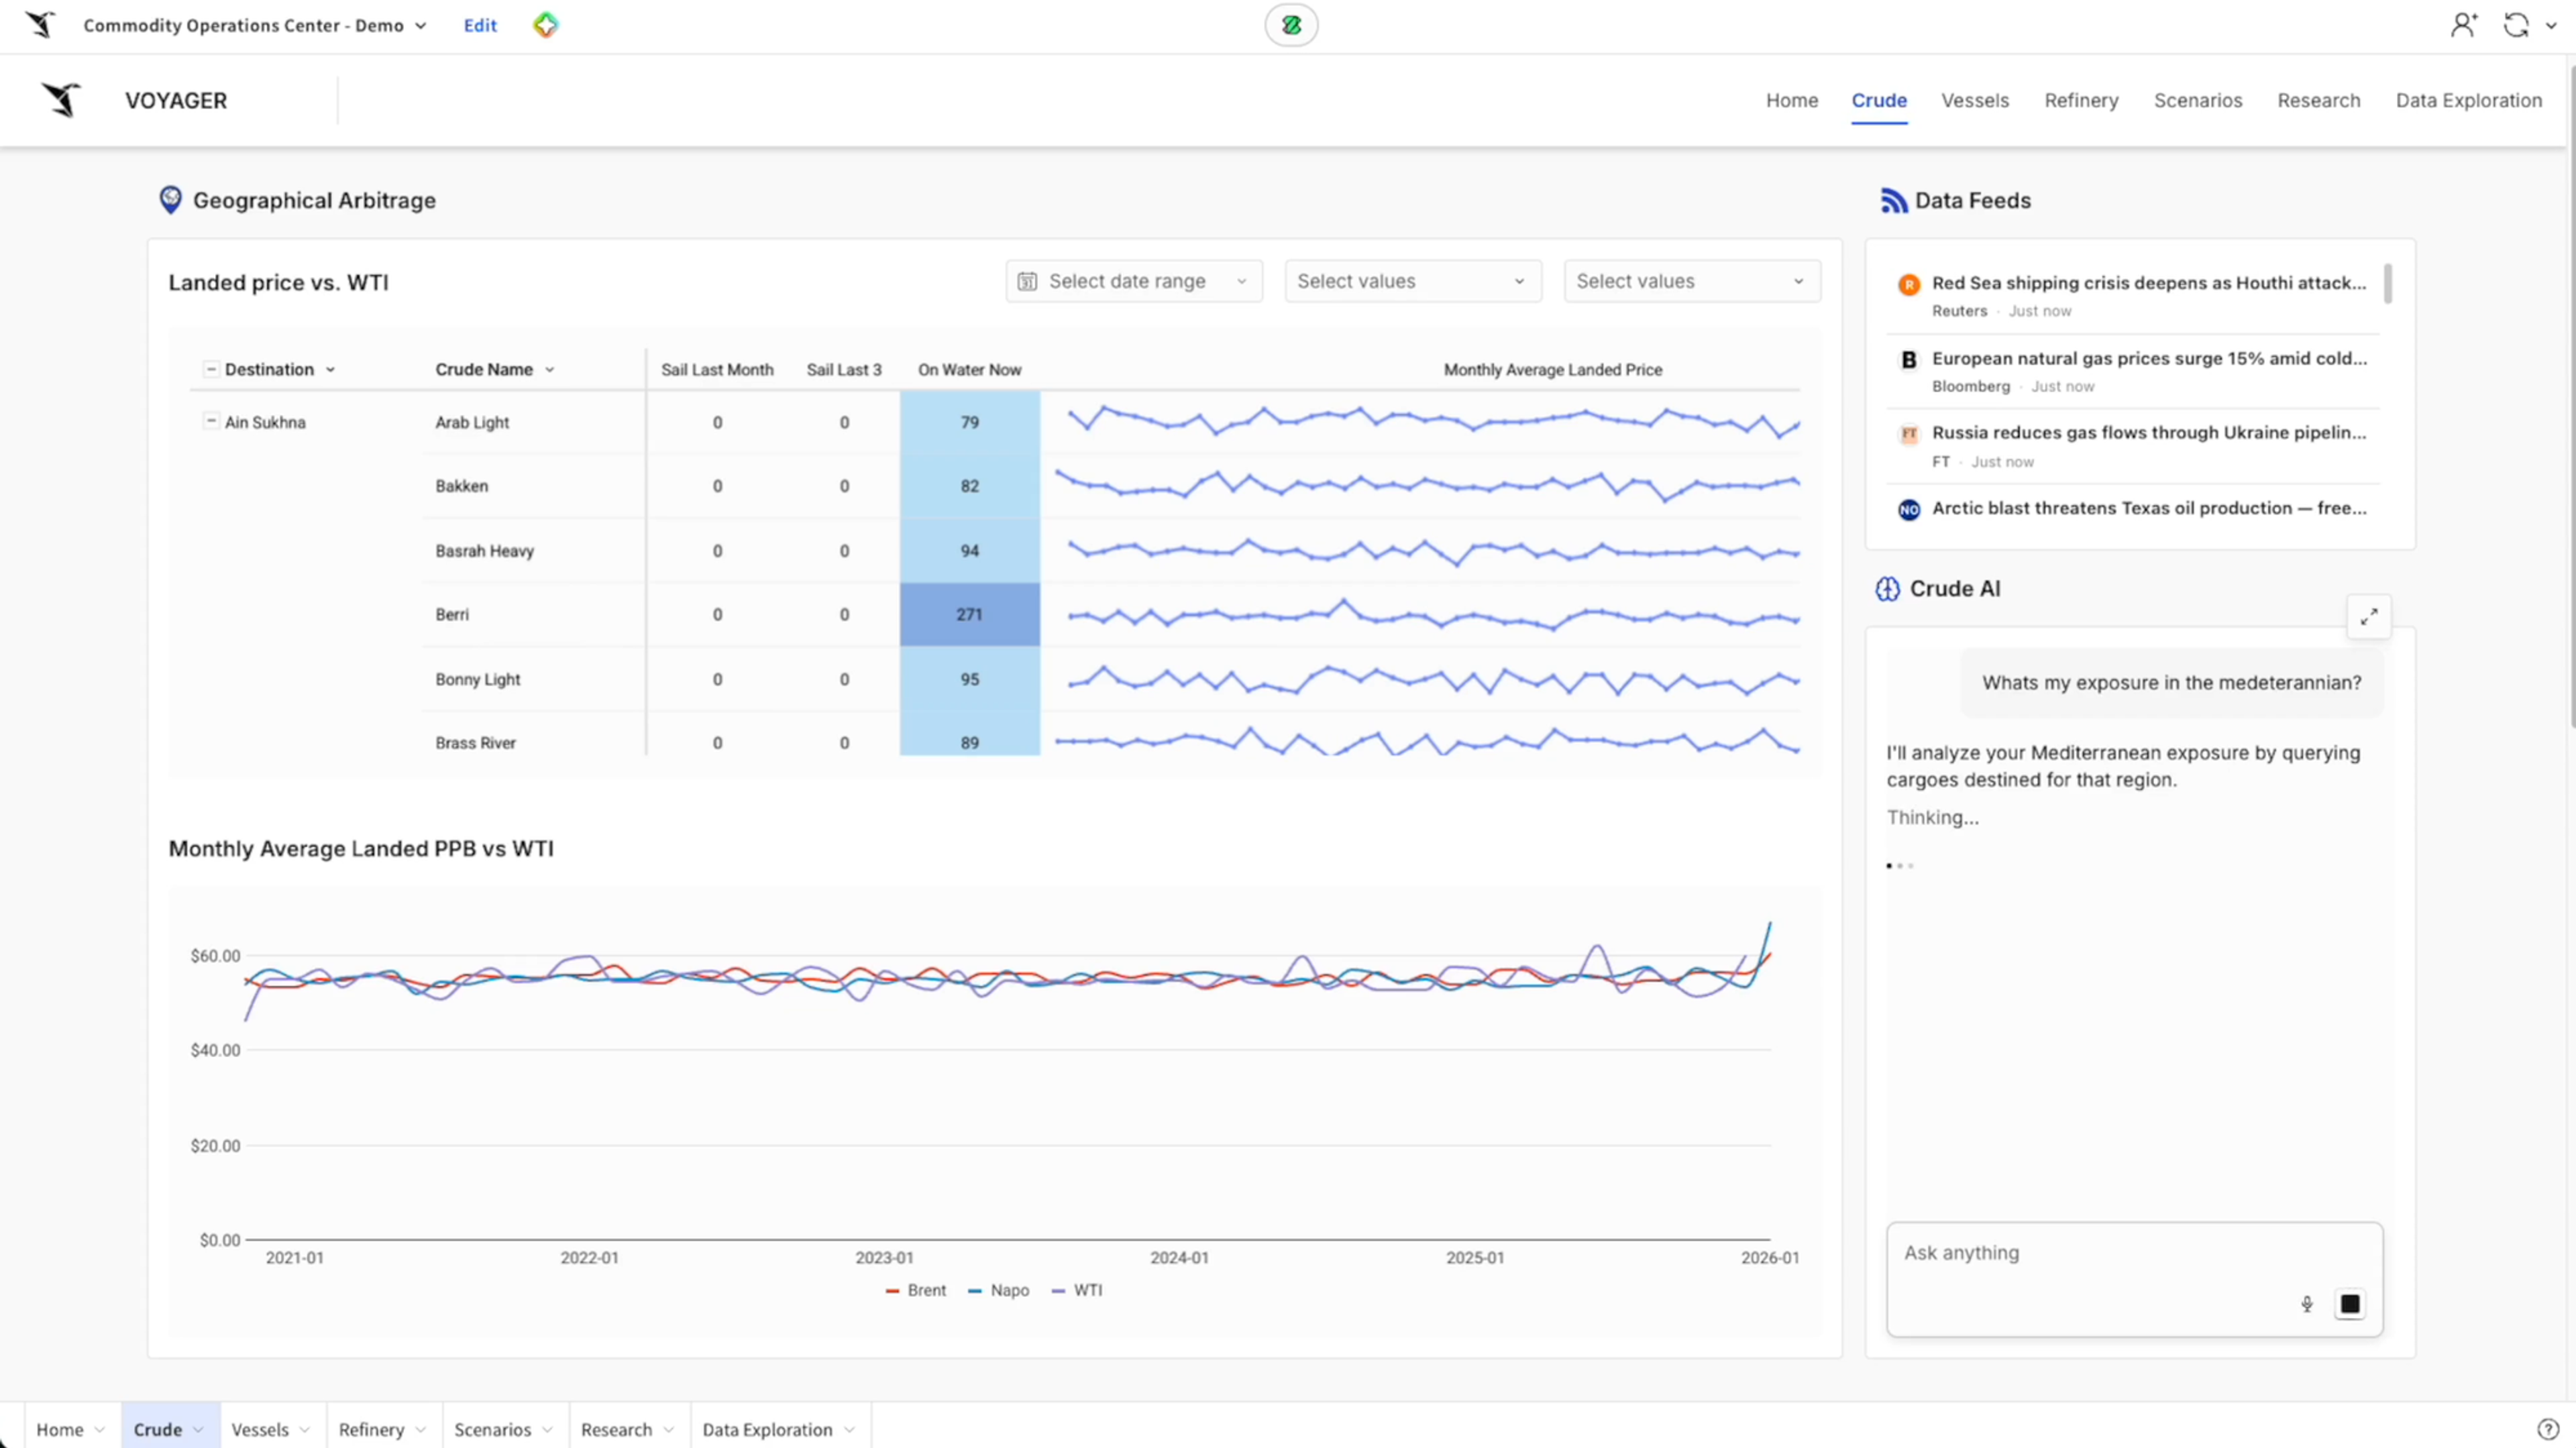Open Scenarios in top navigation
Screen dimensions: 2576x1448
click(x=2197, y=101)
